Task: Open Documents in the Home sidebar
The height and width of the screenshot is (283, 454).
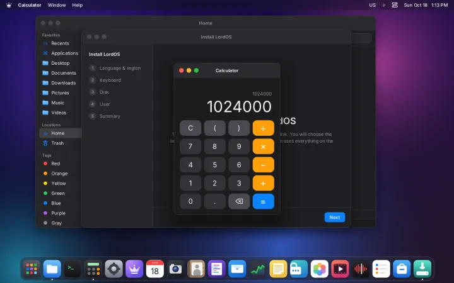Action: [x=60, y=73]
